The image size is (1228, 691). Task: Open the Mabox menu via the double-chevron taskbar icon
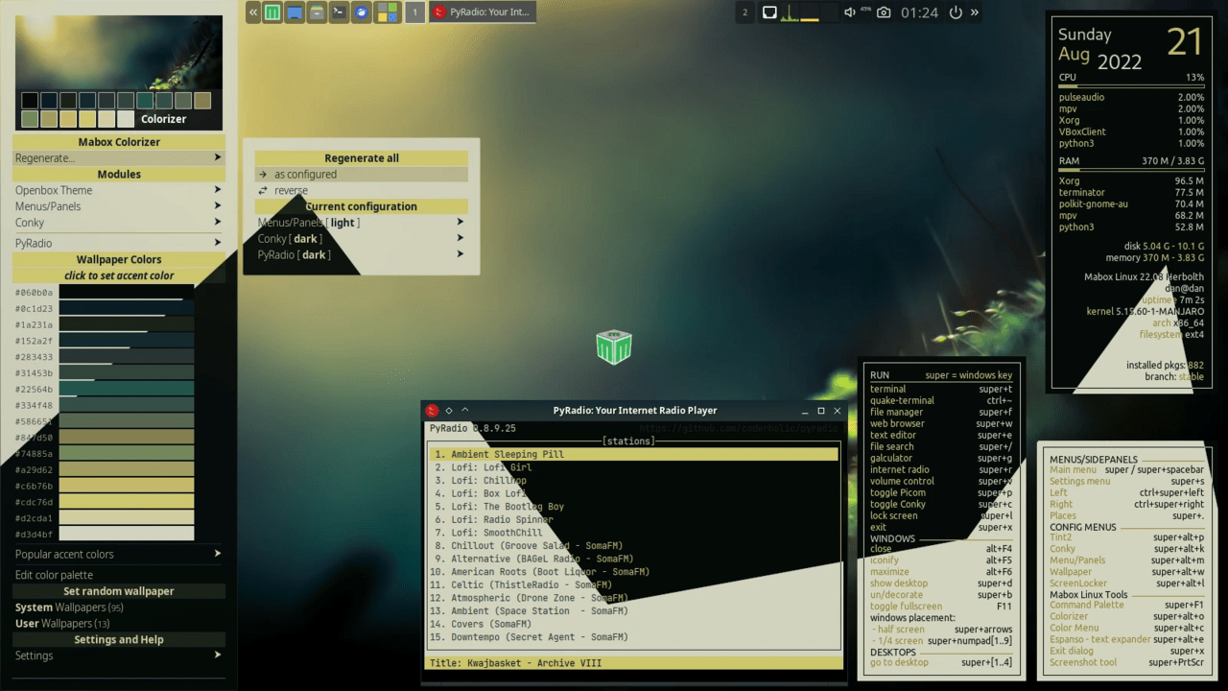tap(252, 12)
